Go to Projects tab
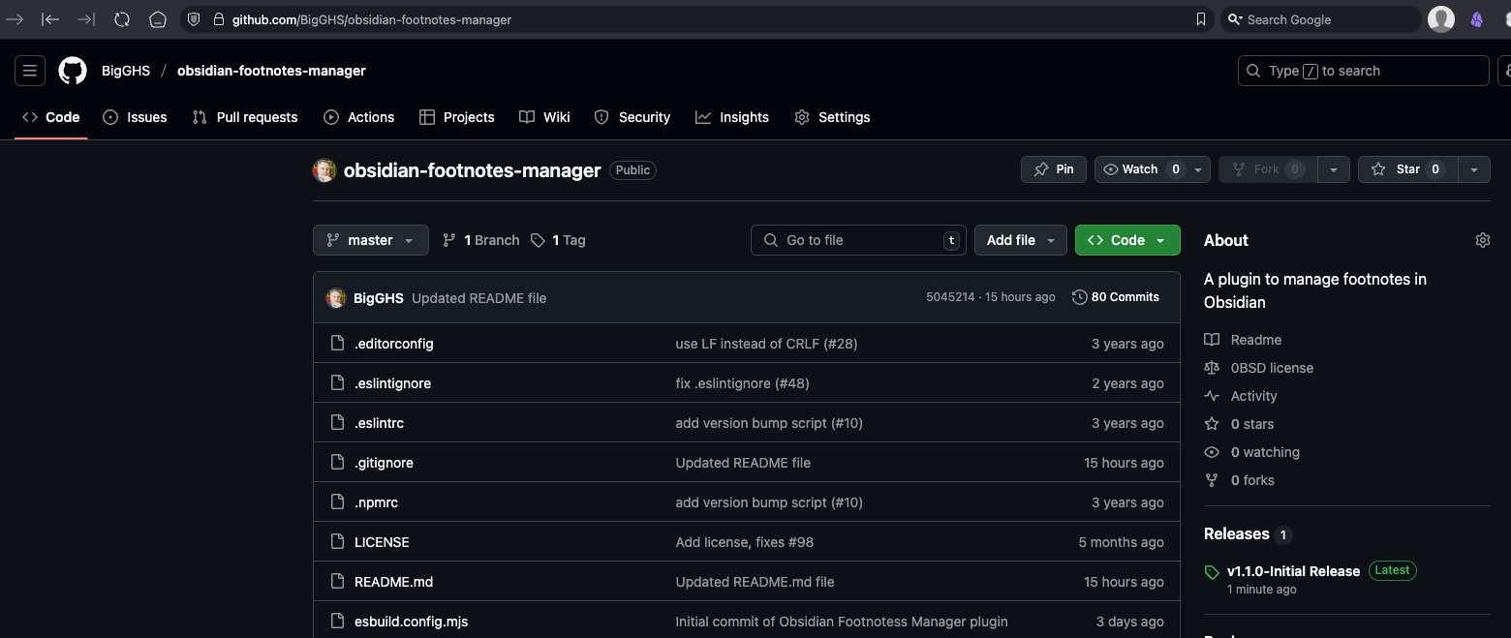The image size is (1511, 638). click(457, 117)
